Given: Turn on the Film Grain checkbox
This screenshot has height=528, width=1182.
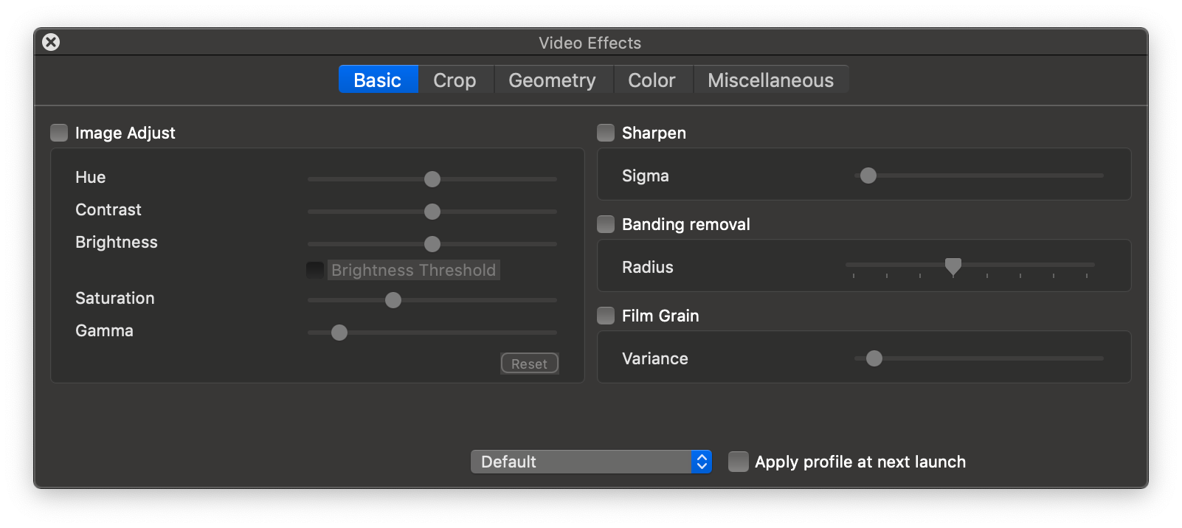Looking at the screenshot, I should pos(606,316).
